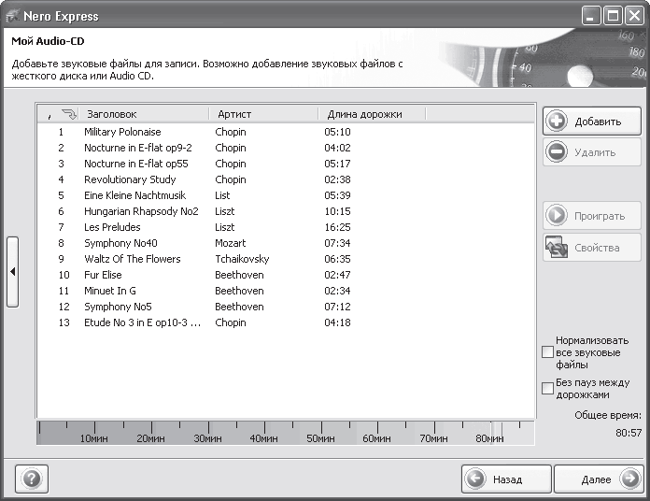This screenshot has height=501, width=650.
Task: Click the green plus Add icon
Action: [558, 122]
